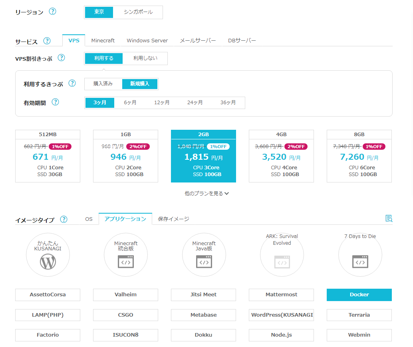Select the Jitsi Meet application

[x=203, y=295]
